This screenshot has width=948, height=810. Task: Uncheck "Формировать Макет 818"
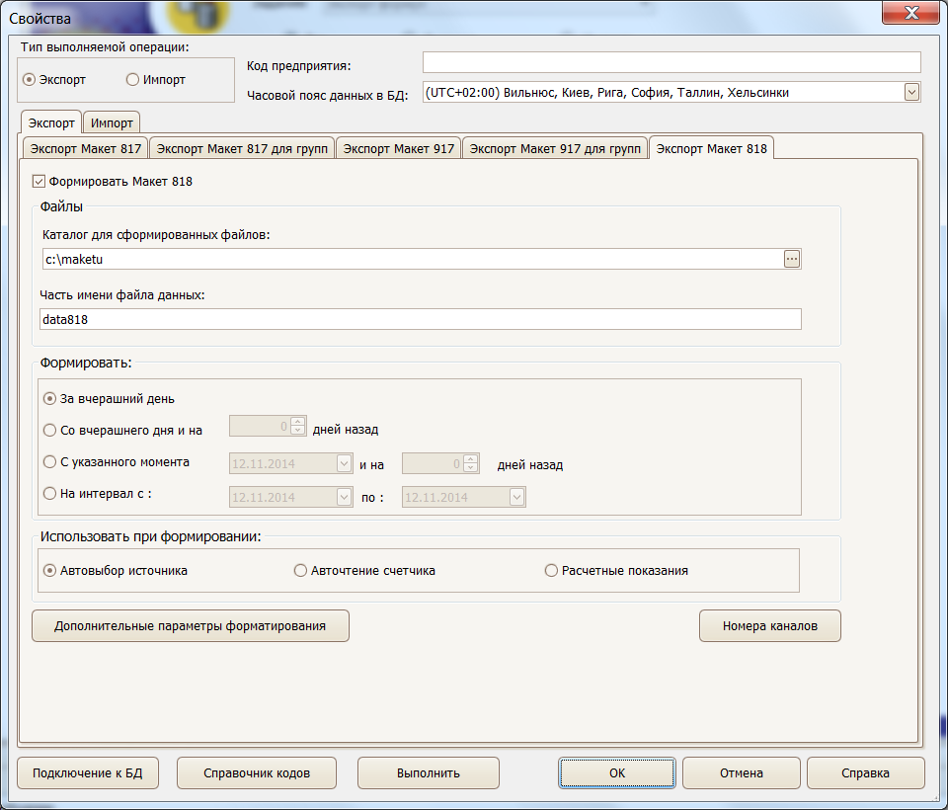pyautogui.click(x=38, y=181)
